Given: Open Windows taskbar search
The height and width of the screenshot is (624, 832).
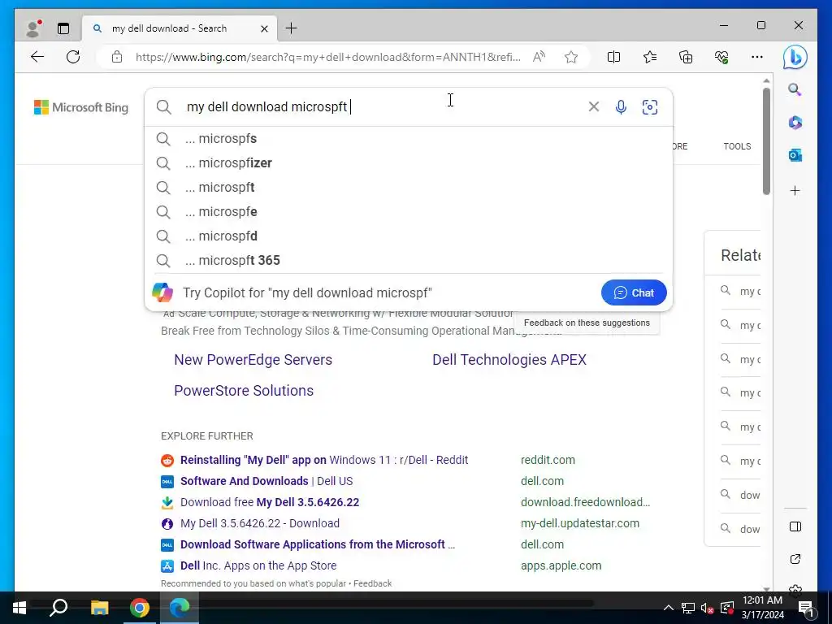Looking at the screenshot, I should point(58,608).
